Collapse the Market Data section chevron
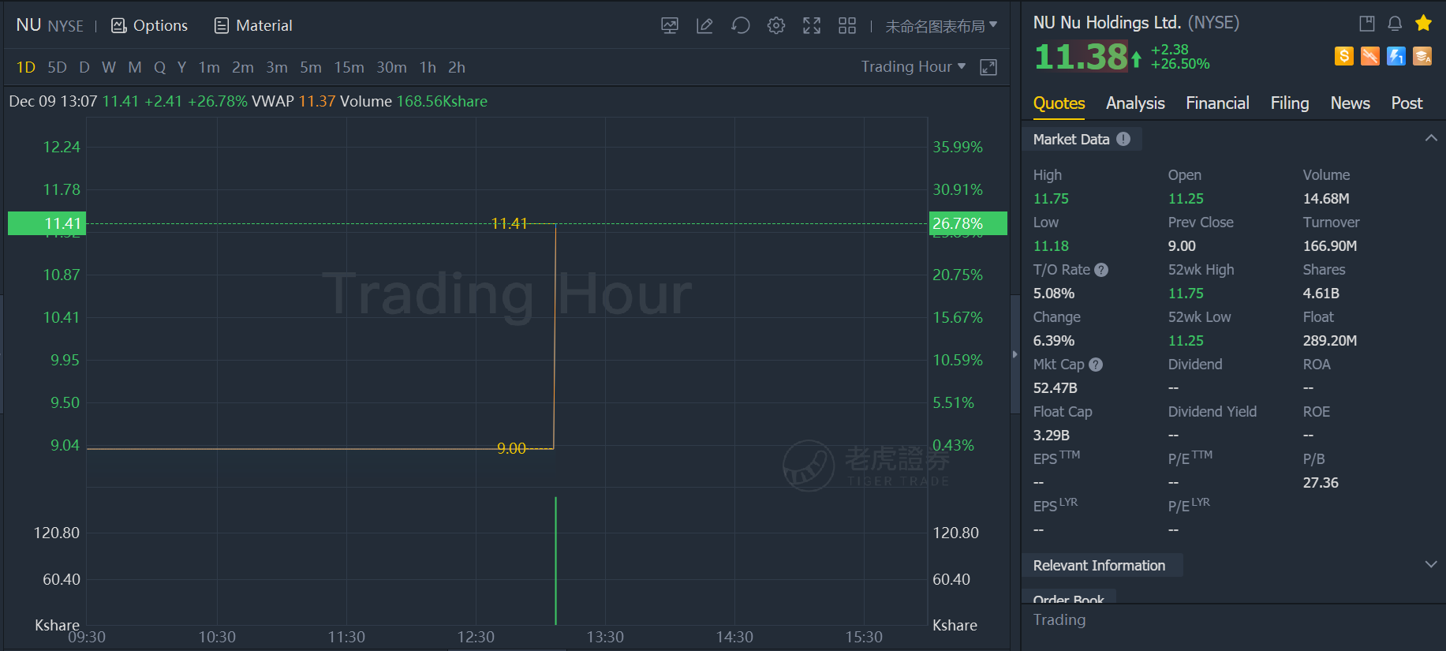 (1431, 138)
